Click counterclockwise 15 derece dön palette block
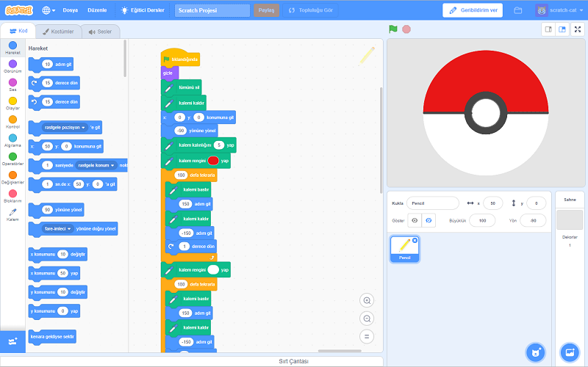 54,102
